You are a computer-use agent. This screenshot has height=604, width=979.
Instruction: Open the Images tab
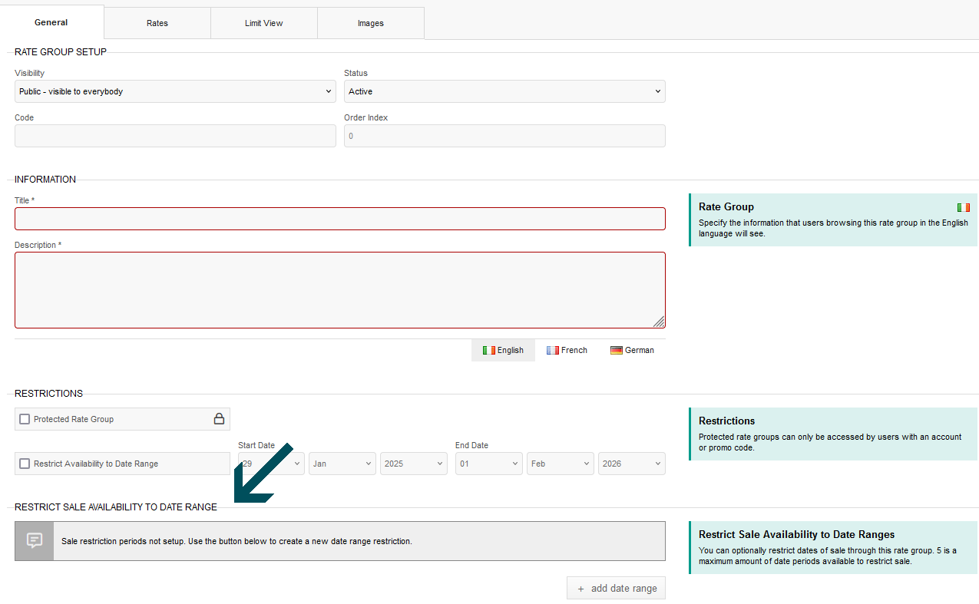[371, 23]
